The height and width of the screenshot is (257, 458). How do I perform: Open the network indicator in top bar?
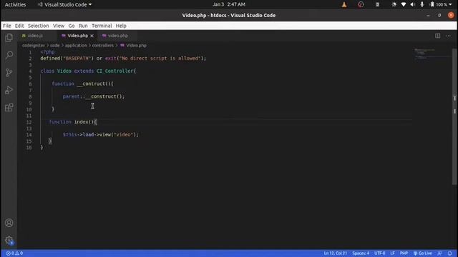404,4
